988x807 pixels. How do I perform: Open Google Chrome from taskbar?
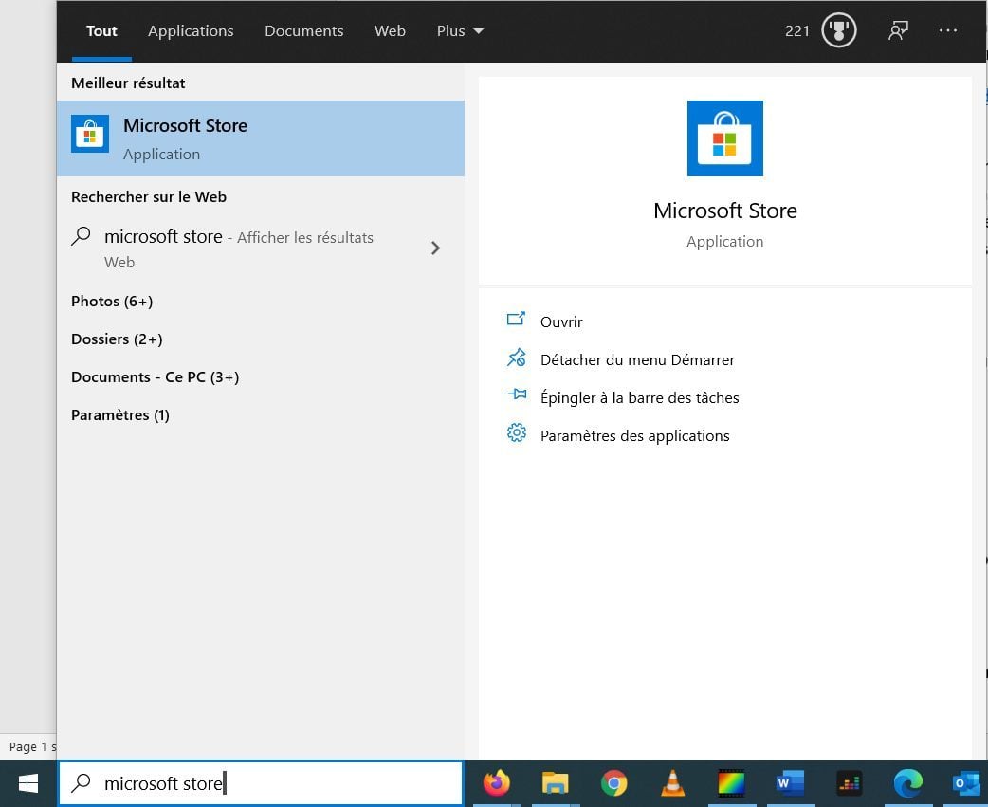[613, 783]
